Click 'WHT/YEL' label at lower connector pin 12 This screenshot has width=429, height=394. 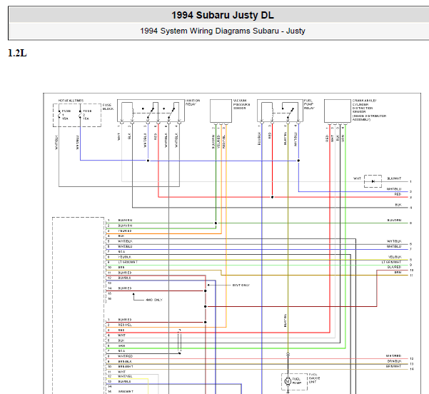coord(125,376)
